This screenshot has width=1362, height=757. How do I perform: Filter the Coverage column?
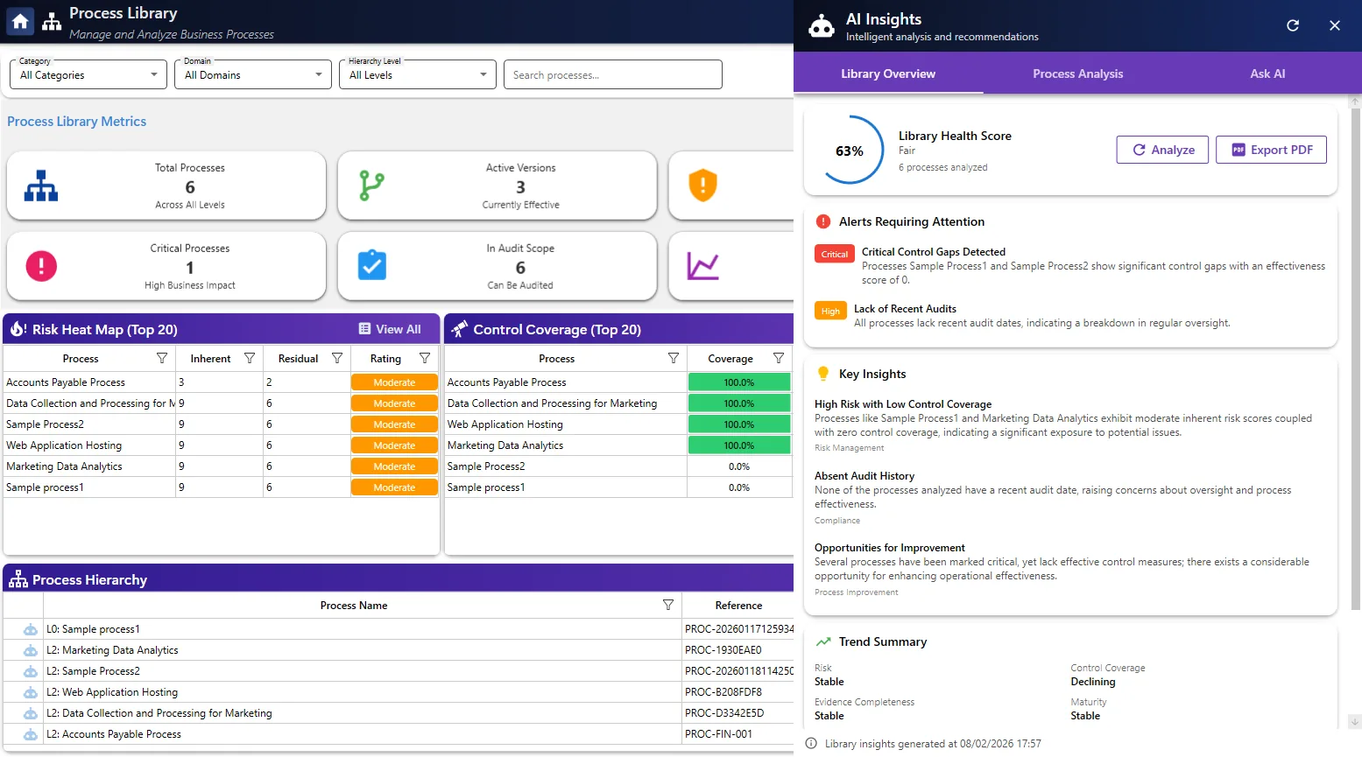coord(779,358)
